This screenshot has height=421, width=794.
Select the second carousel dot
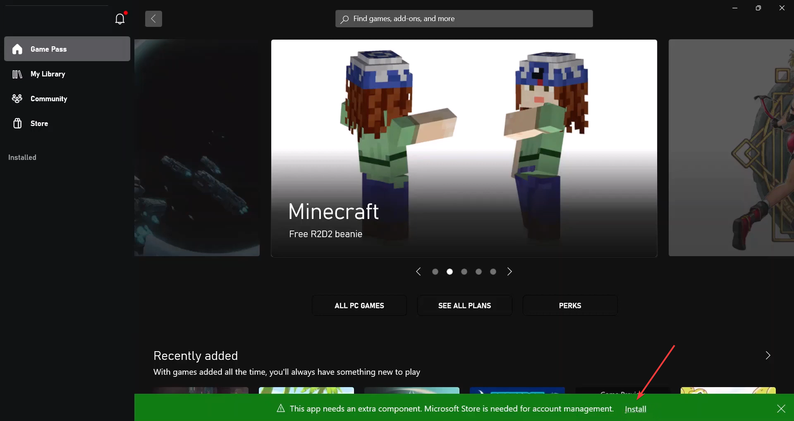tap(450, 271)
